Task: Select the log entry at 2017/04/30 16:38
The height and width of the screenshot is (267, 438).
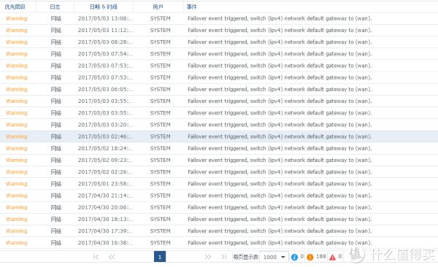Action: pos(219,243)
